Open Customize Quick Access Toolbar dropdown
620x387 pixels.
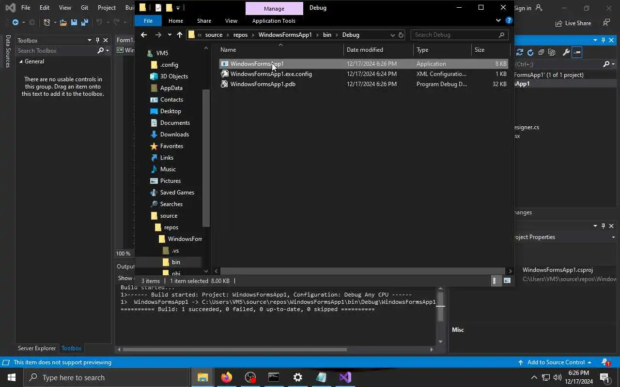(178, 8)
